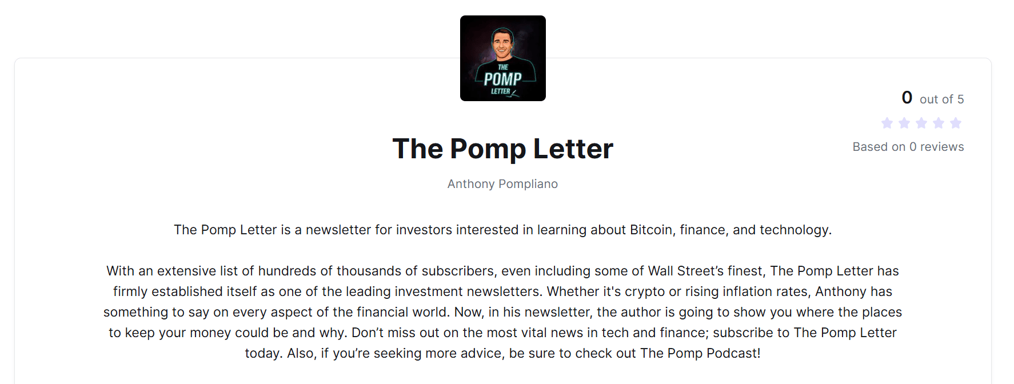Viewport: 1014px width, 384px height.
Task: Click the "The Pomp Letter" heading
Action: point(502,149)
